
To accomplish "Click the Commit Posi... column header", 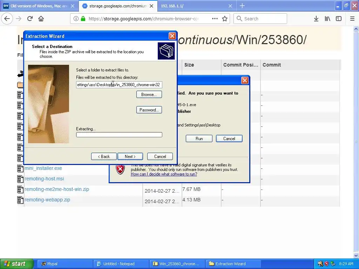I will tap(241, 65).
